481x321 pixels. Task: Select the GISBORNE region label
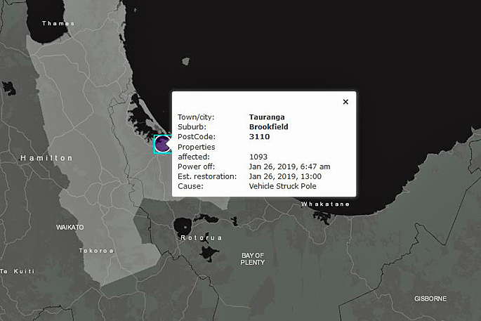point(430,299)
